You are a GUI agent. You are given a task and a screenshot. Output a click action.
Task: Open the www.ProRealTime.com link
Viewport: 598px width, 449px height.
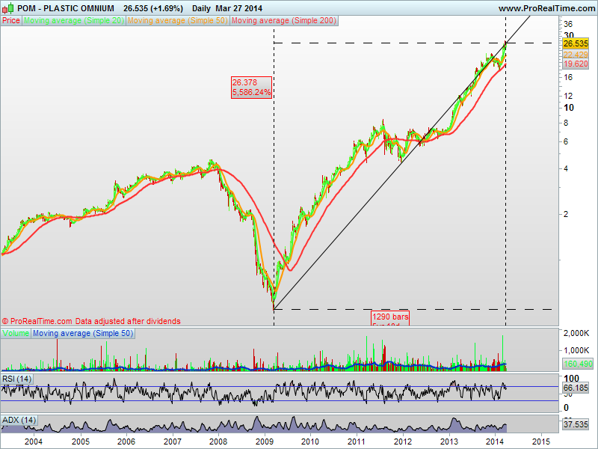click(x=548, y=8)
